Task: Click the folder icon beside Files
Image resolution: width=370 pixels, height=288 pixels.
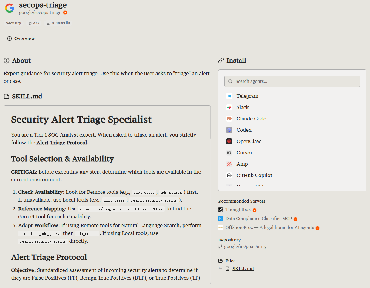Action: [221, 261]
